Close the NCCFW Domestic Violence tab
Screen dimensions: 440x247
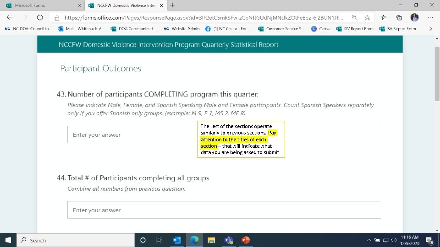pyautogui.click(x=161, y=5)
